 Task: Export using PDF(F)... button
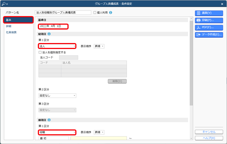(209, 27)
